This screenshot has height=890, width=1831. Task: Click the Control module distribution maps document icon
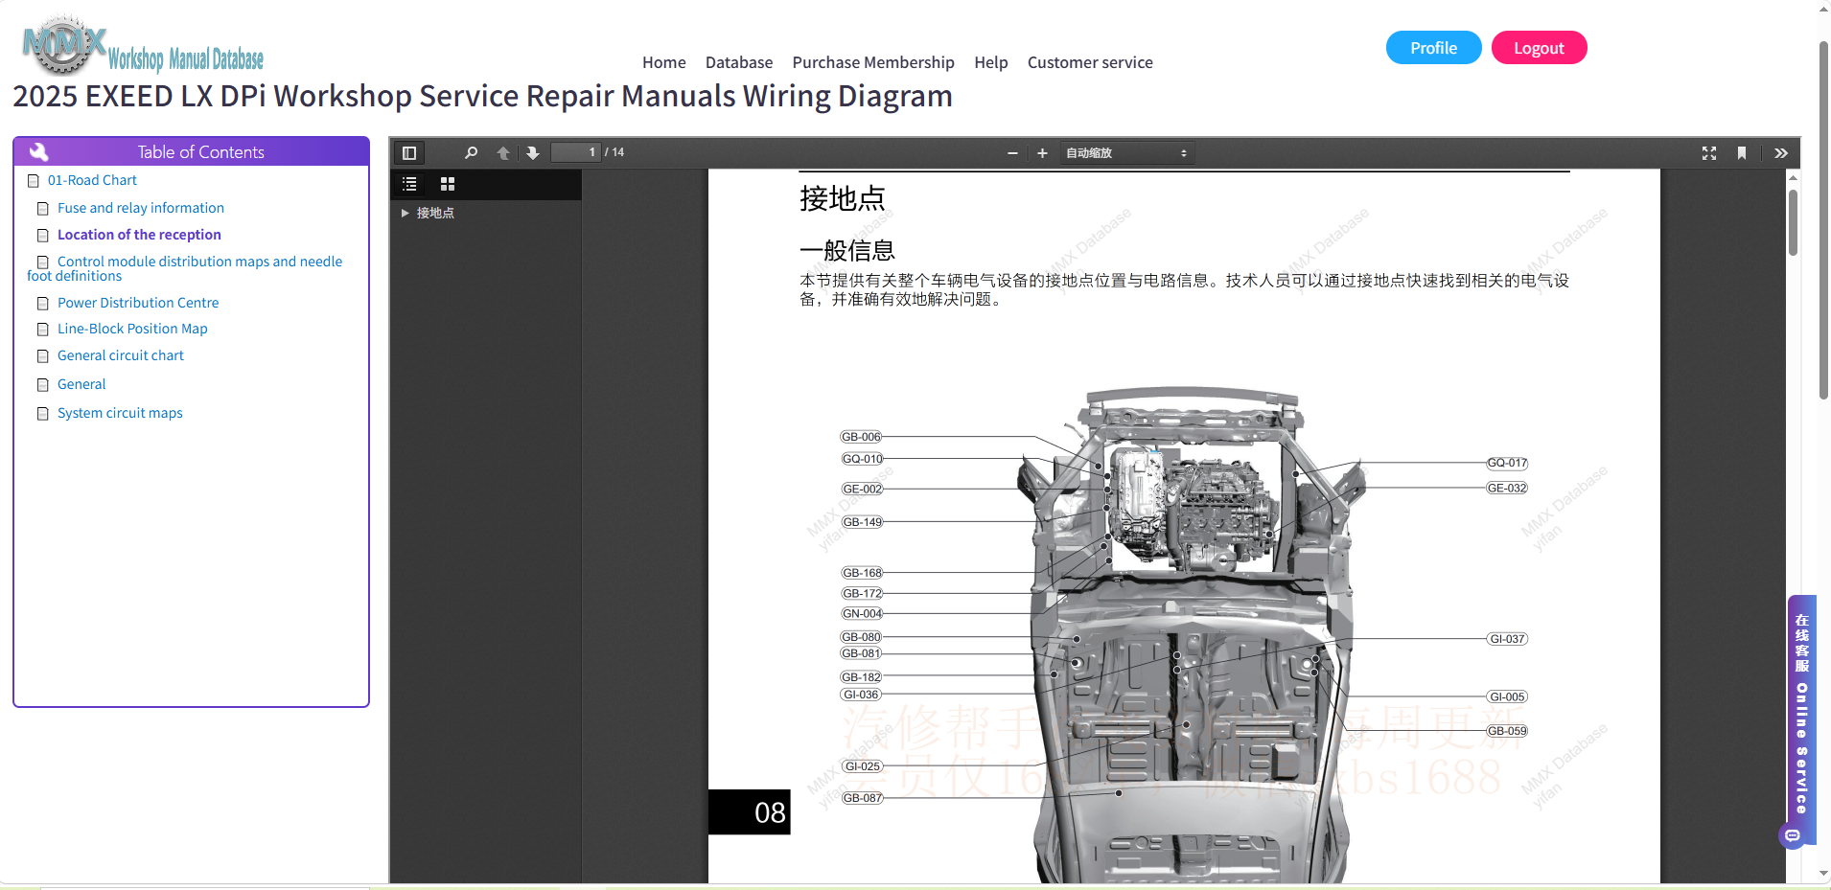pos(42,262)
